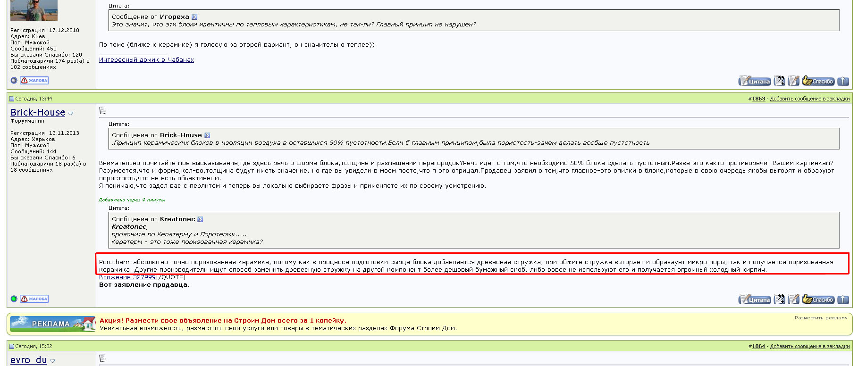Click the bold text Вот заявление продавца.
858x366 pixels.
(x=144, y=285)
